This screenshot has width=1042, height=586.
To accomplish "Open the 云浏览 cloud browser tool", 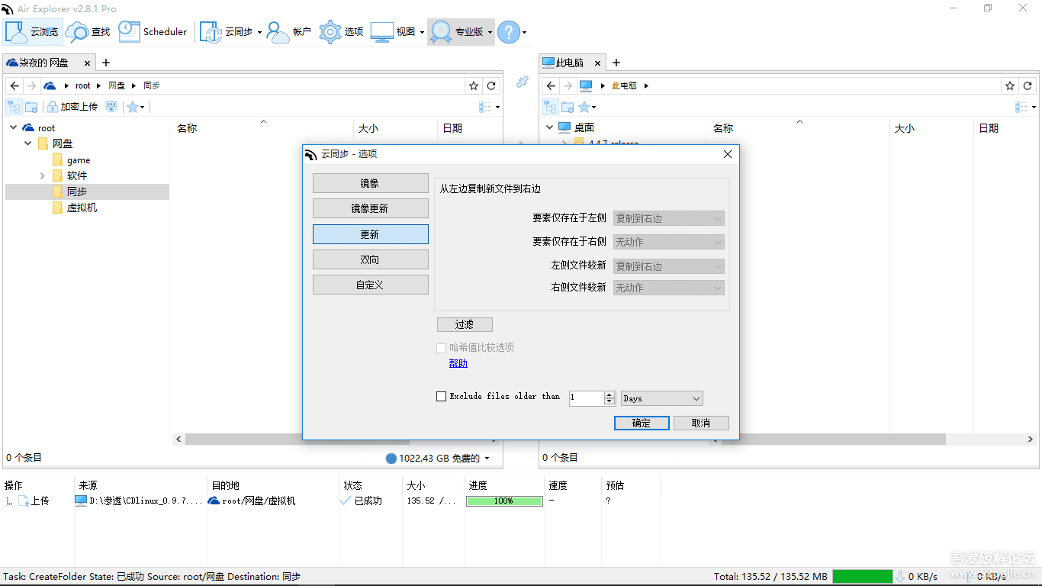I will click(x=33, y=31).
